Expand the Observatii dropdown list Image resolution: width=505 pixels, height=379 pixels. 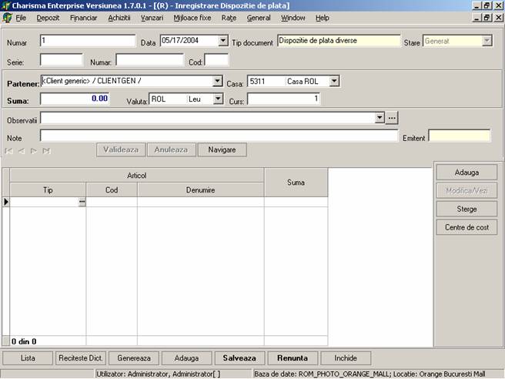(x=379, y=118)
